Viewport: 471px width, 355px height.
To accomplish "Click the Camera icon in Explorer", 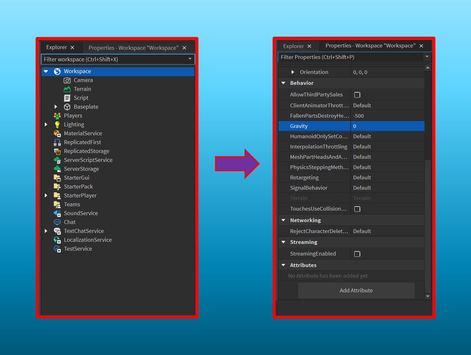I will (x=67, y=80).
